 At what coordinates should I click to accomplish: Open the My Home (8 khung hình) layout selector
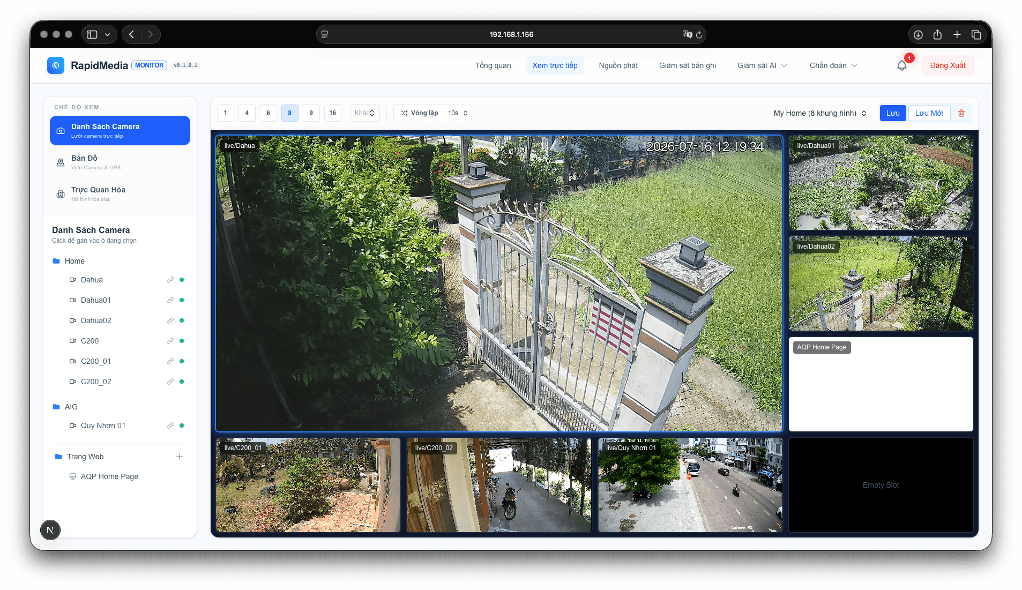coord(820,113)
